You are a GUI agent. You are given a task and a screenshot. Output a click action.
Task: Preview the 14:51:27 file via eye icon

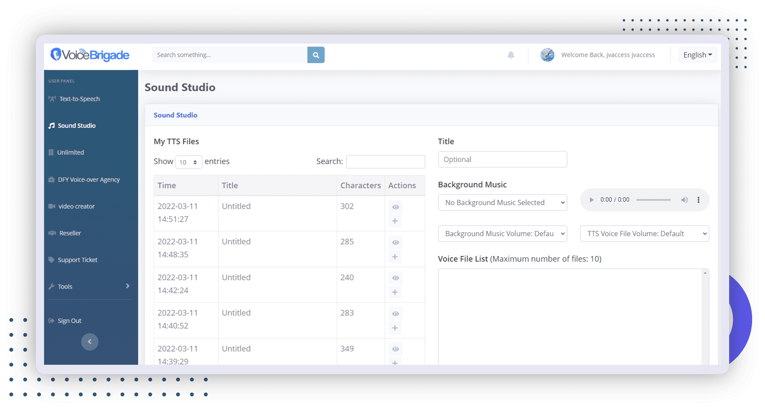pyautogui.click(x=396, y=207)
